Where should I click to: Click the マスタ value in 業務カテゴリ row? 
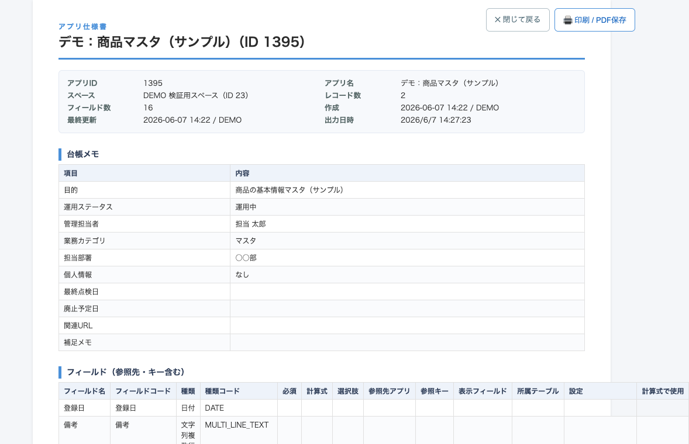click(x=246, y=241)
